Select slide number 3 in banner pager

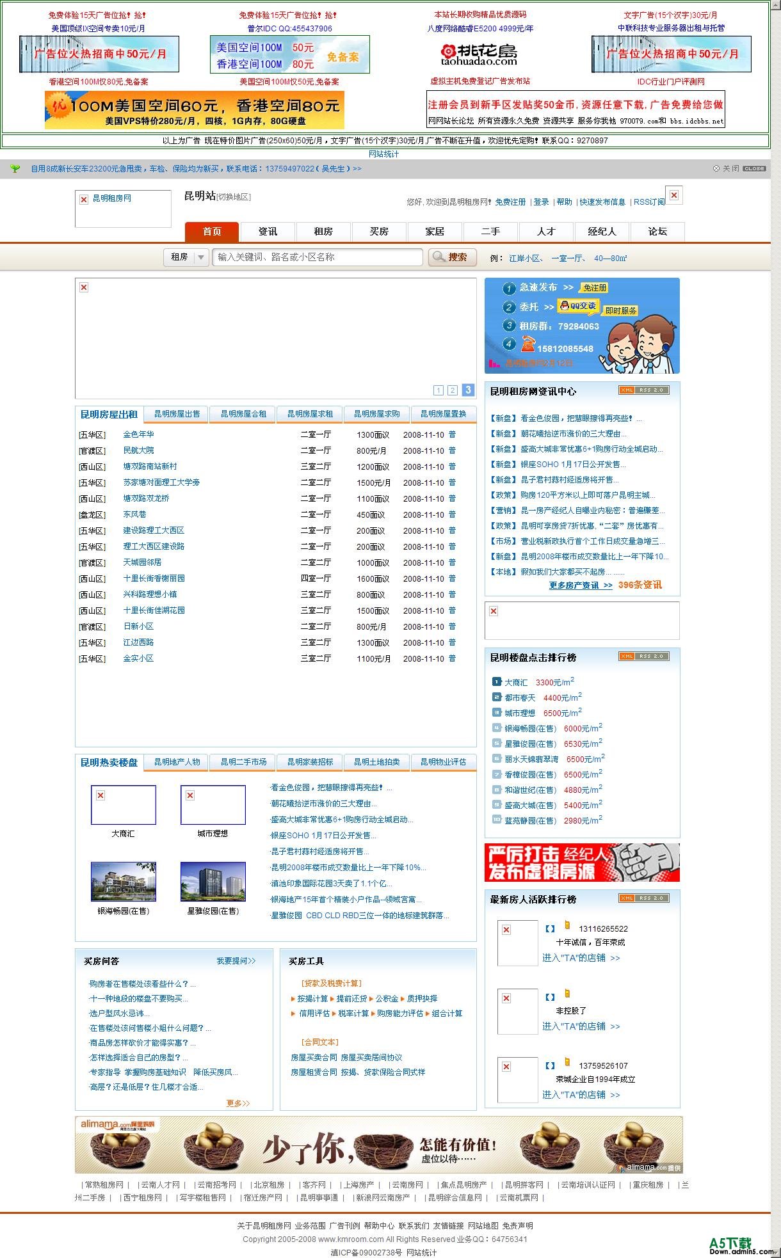click(x=468, y=390)
